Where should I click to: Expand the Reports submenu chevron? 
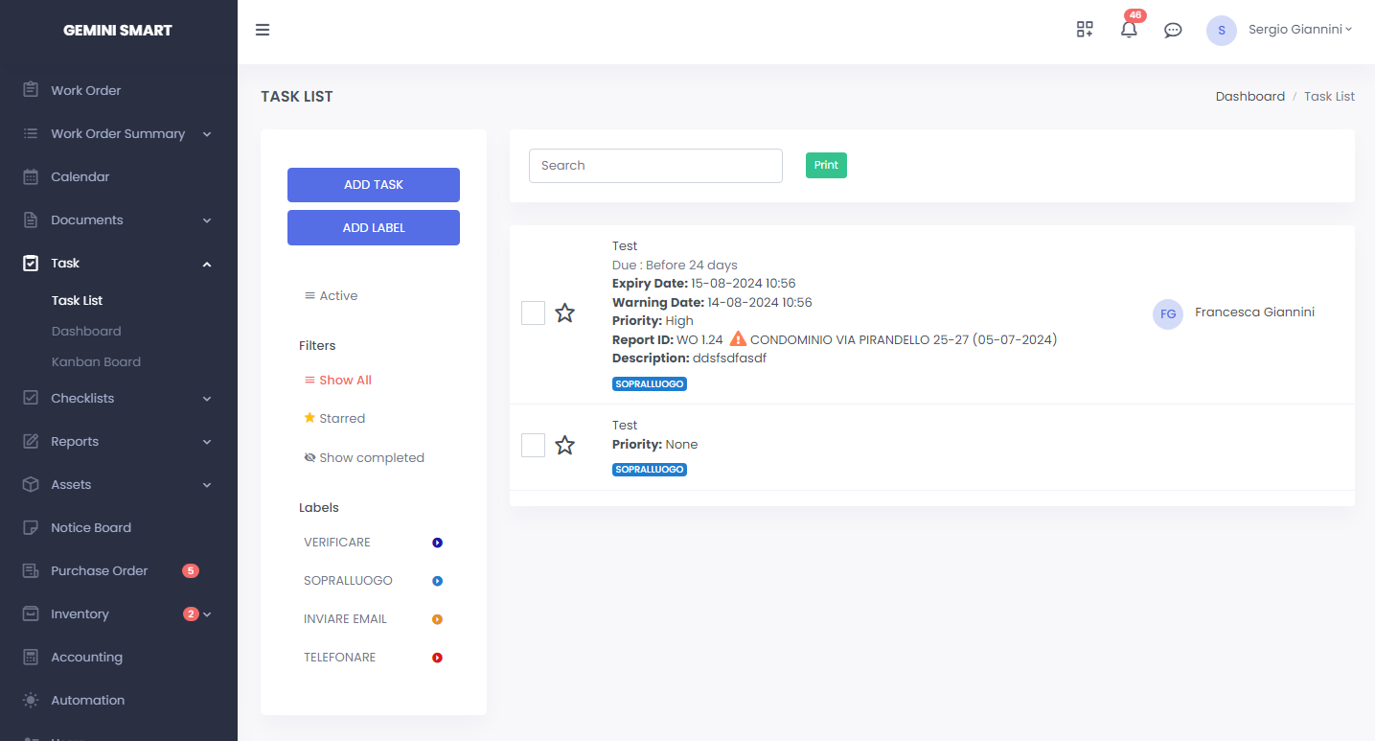coord(207,442)
